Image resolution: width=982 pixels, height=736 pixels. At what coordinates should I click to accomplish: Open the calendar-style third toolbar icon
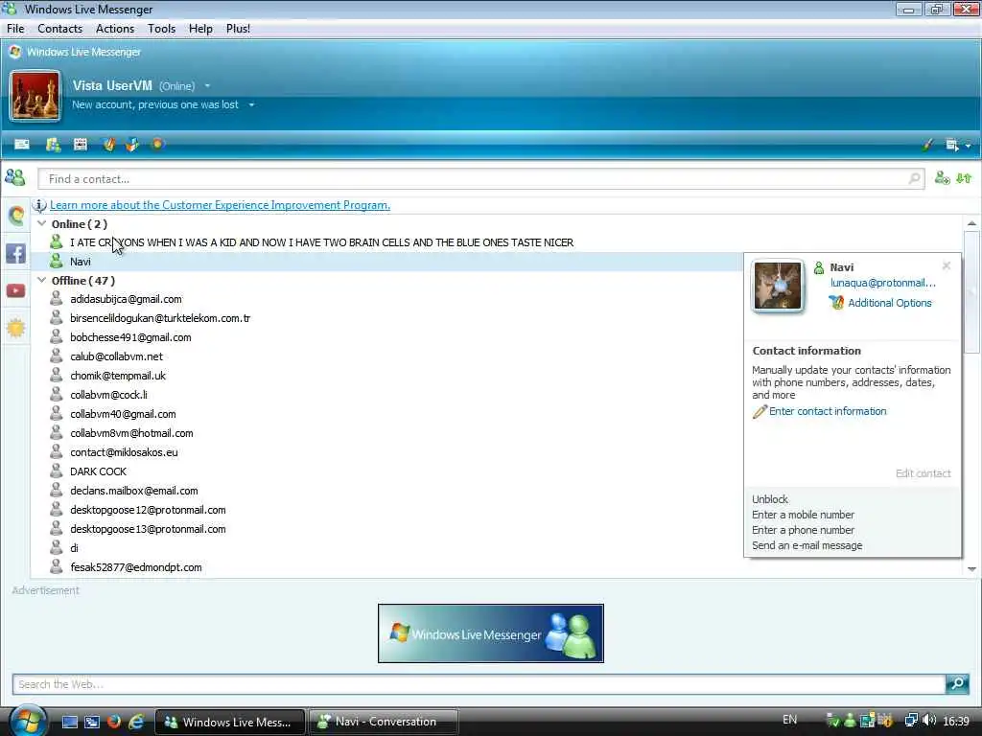click(81, 145)
